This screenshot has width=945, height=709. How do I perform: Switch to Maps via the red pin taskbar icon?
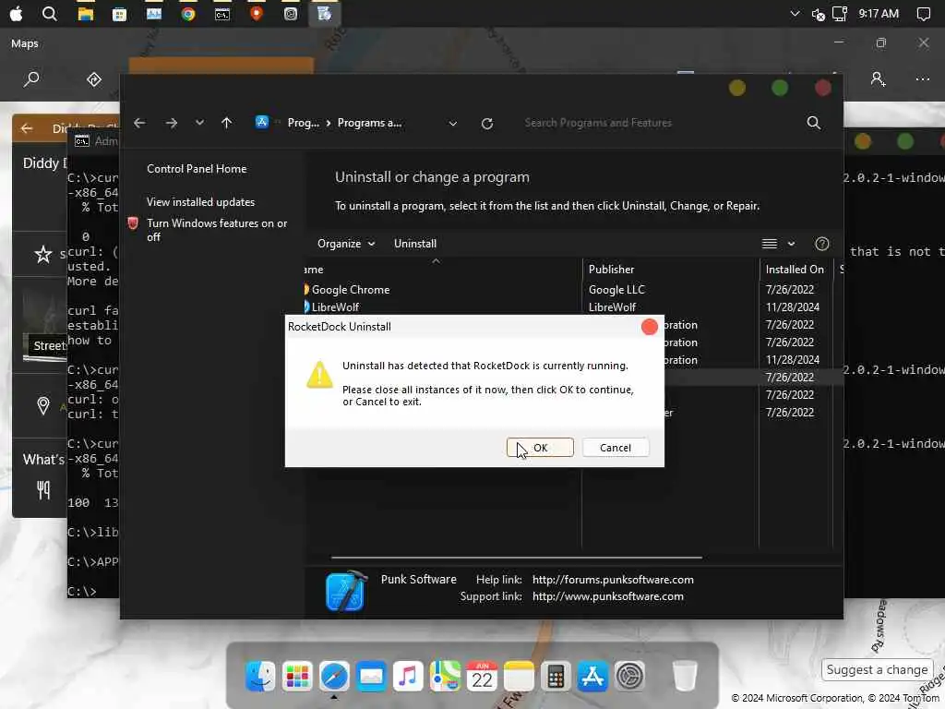pyautogui.click(x=257, y=13)
